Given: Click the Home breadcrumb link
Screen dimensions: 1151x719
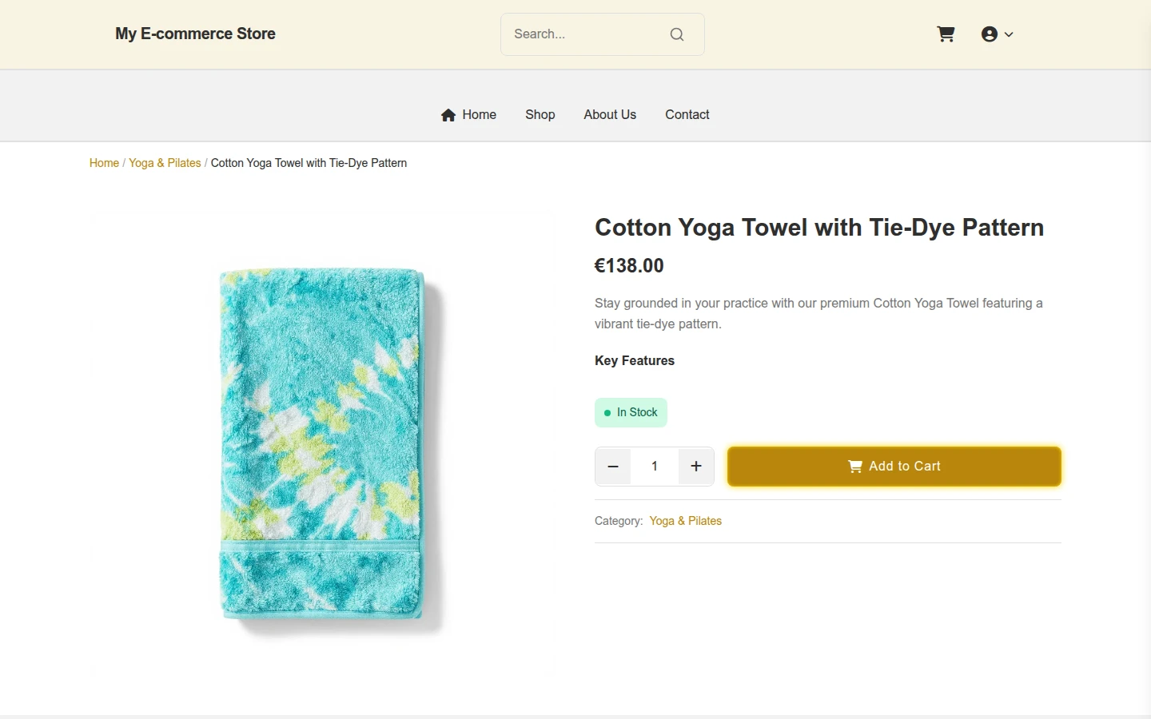Looking at the screenshot, I should pyautogui.click(x=104, y=163).
